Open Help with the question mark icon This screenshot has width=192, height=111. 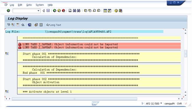(116, 11)
